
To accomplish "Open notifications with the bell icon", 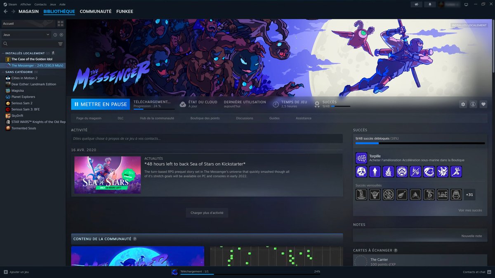I will [x=429, y=4].
